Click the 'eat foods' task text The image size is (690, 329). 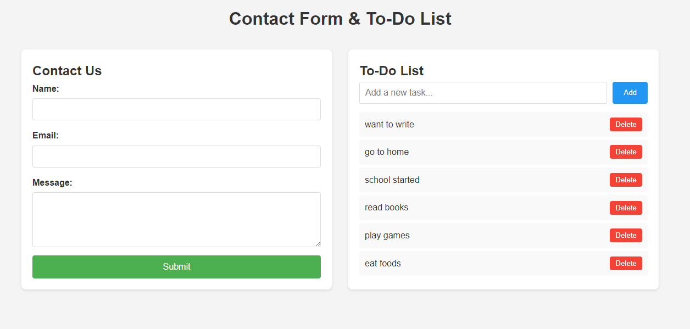[x=382, y=264]
